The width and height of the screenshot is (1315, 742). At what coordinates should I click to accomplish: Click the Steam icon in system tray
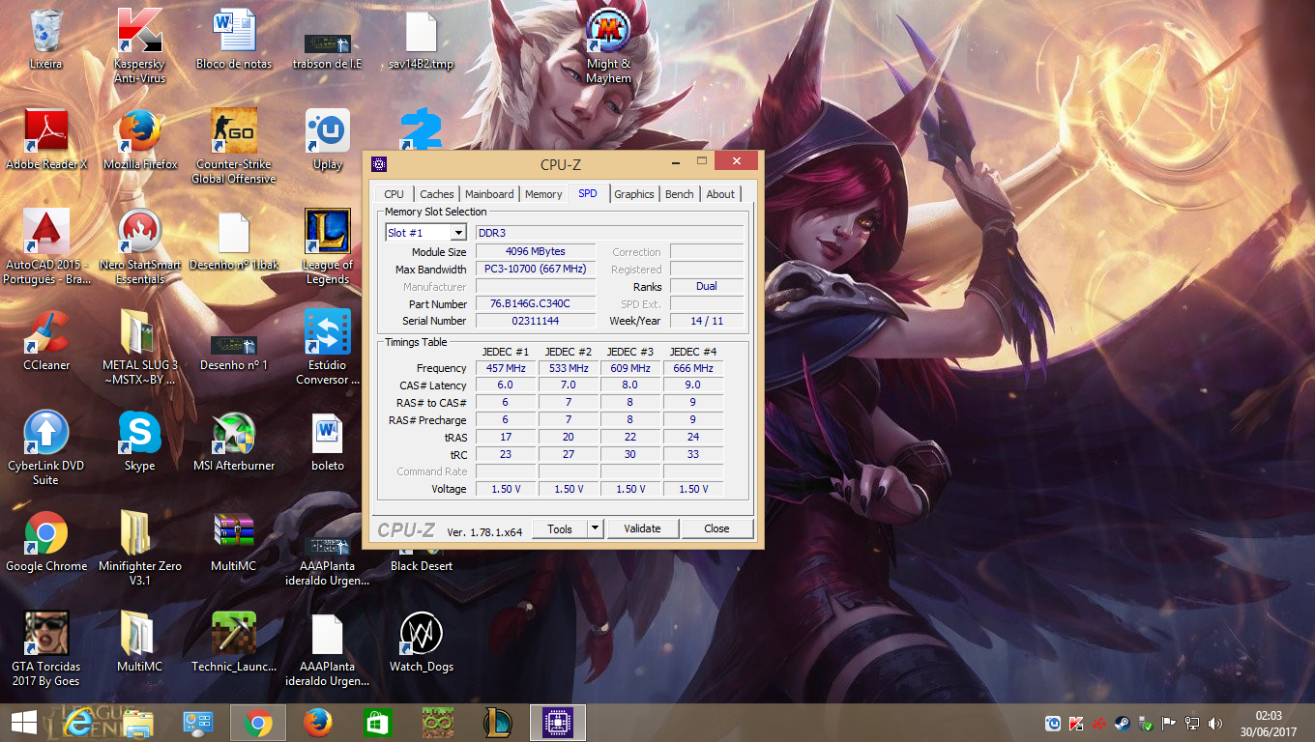coord(1123,723)
